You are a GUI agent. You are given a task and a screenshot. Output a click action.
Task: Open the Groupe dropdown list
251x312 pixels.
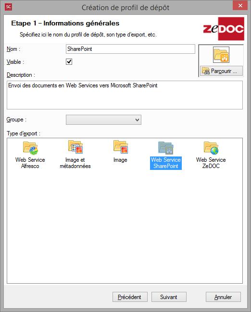[x=103, y=120]
